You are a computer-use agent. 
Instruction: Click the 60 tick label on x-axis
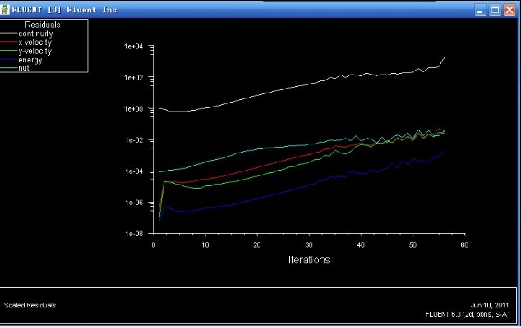coord(464,244)
